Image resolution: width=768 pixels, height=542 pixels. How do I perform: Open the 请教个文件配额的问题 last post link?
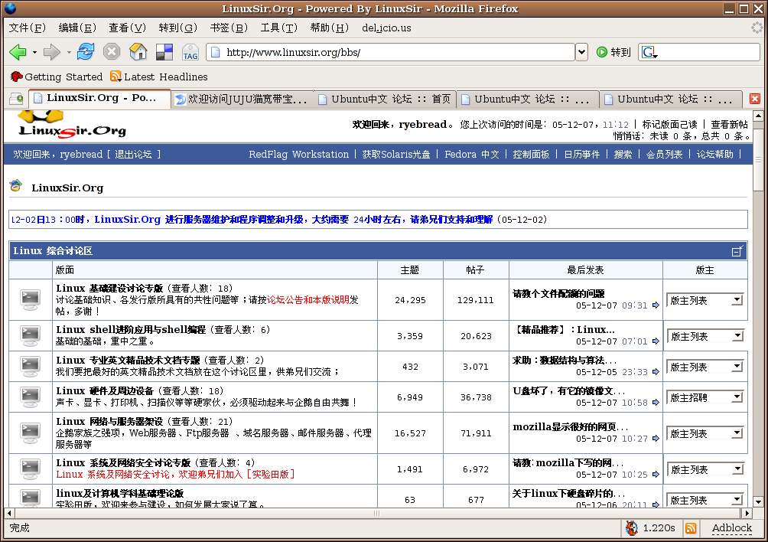(x=558, y=293)
